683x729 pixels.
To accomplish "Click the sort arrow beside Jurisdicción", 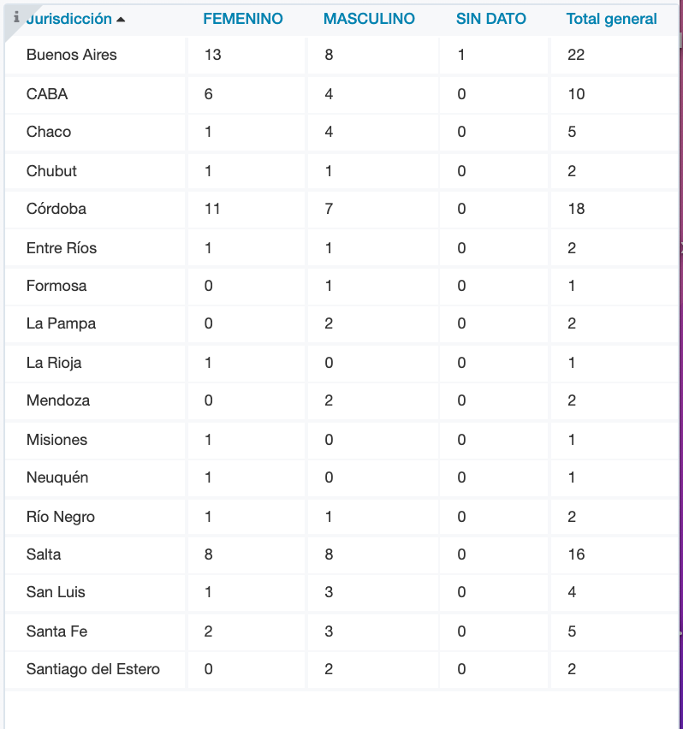I will click(x=121, y=20).
